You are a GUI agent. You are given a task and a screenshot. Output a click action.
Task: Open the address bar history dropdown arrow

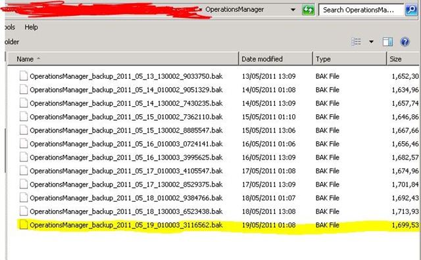tap(293, 10)
